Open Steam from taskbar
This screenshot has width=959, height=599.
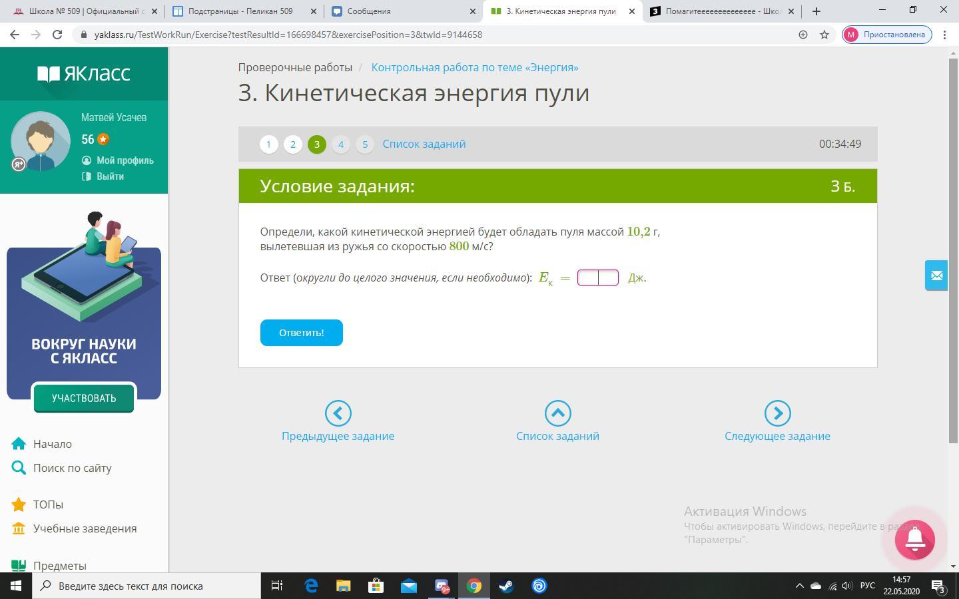click(x=507, y=586)
